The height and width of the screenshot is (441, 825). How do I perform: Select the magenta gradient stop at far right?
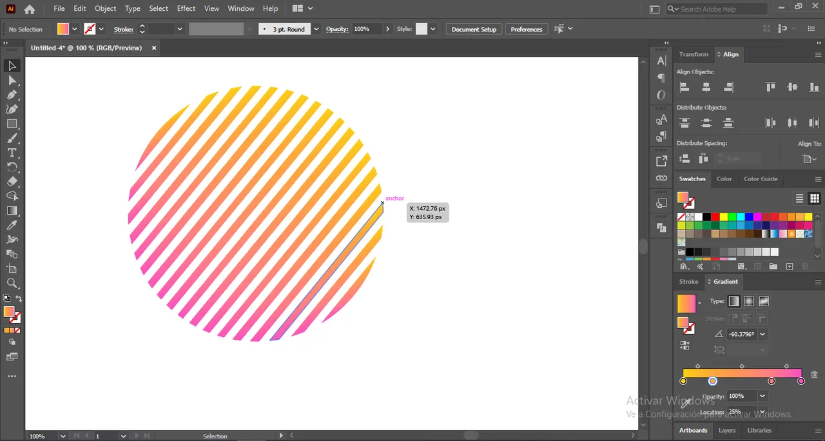coord(801,381)
